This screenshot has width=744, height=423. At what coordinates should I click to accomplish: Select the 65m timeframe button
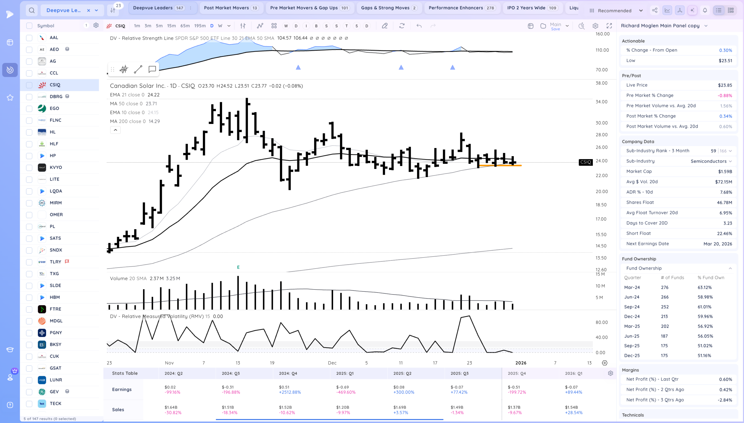point(185,26)
